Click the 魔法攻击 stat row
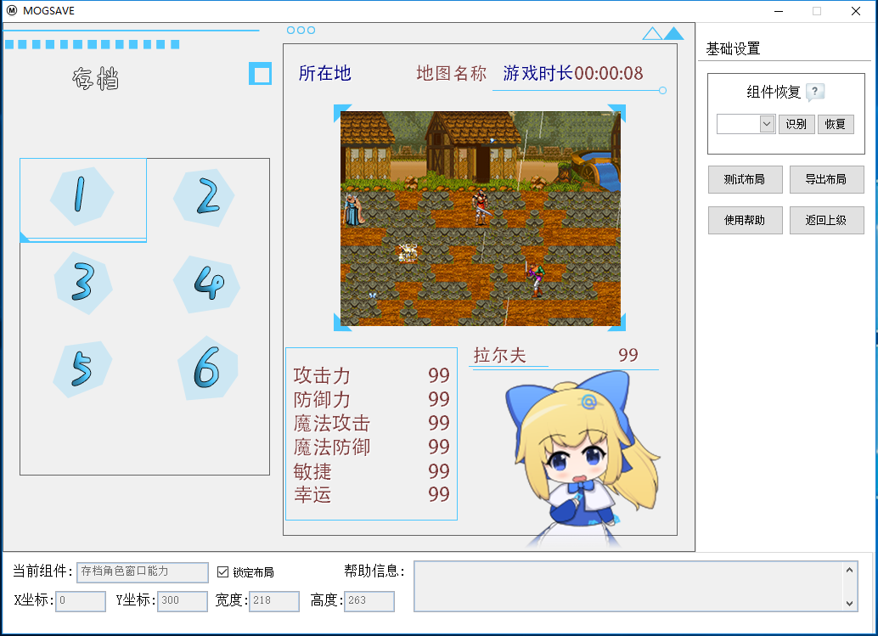878x636 pixels. point(371,423)
